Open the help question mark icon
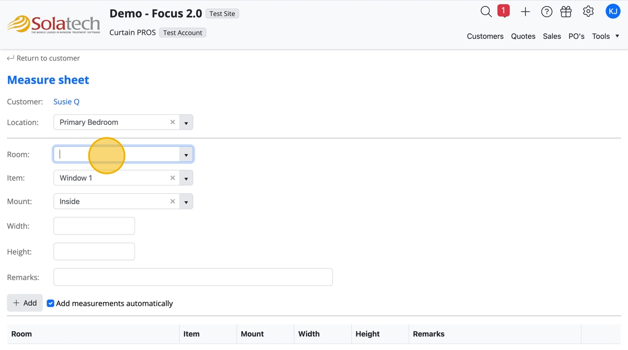 [x=546, y=11]
